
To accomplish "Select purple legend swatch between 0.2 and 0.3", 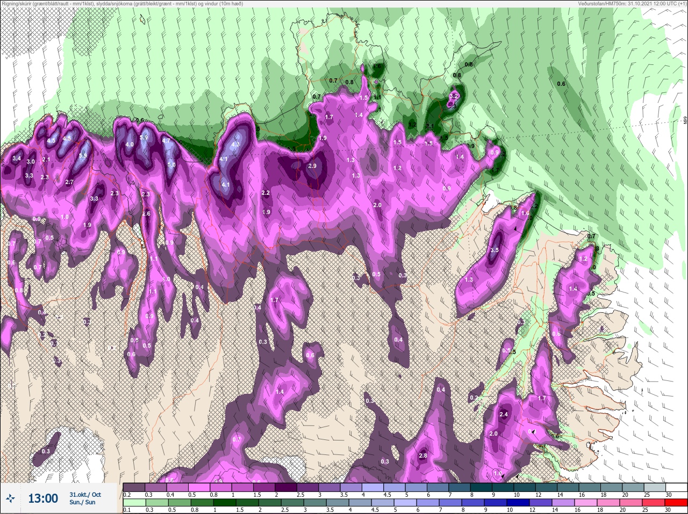I will tap(134, 487).
